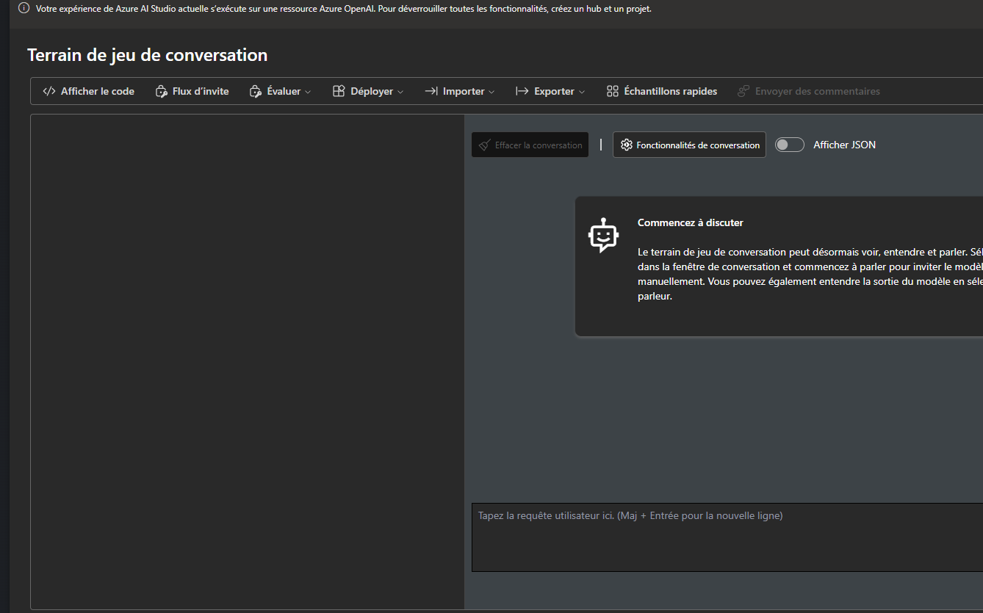The height and width of the screenshot is (613, 983).
Task: Click the Terrain de jeu de conversation heading
Action: 147,55
